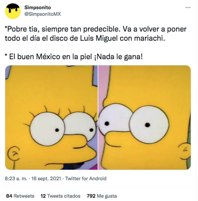Show the 12 Tweets citados list
This screenshot has width=198, height=201.
point(60,196)
